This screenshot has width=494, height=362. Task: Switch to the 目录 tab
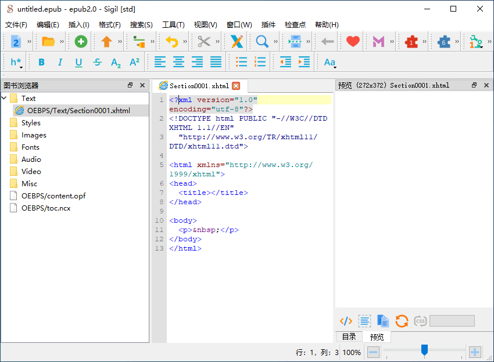(x=349, y=336)
